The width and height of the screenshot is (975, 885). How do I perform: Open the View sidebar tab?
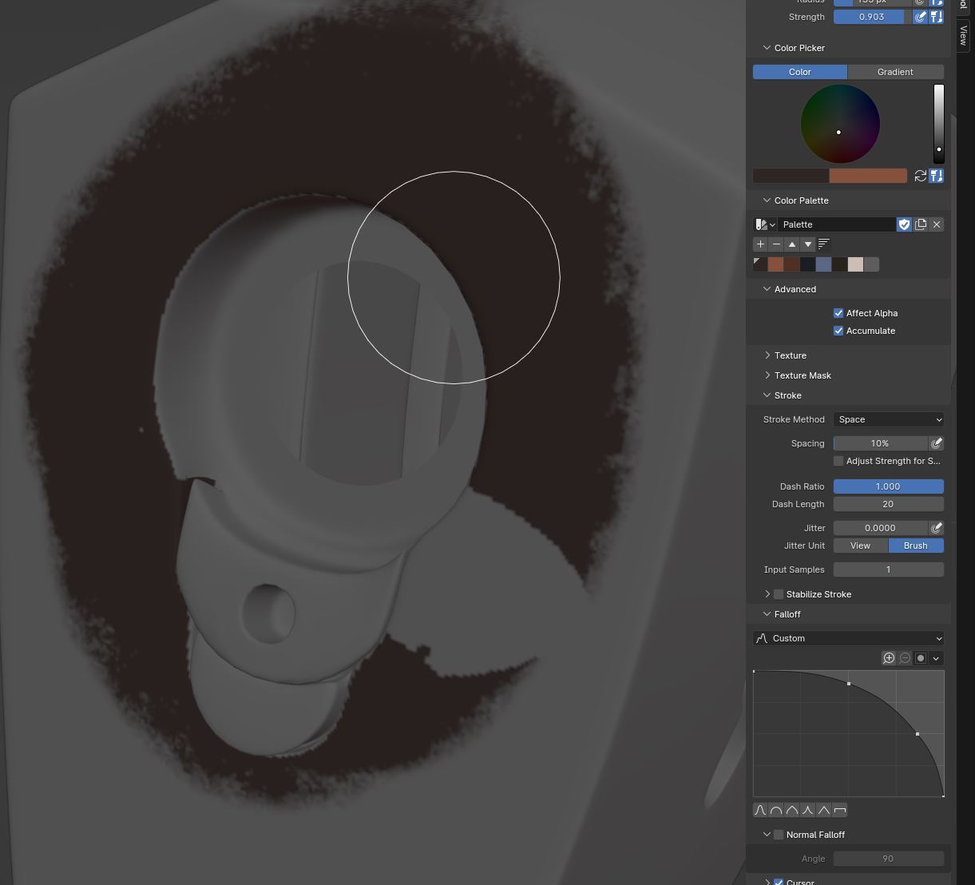pyautogui.click(x=964, y=35)
